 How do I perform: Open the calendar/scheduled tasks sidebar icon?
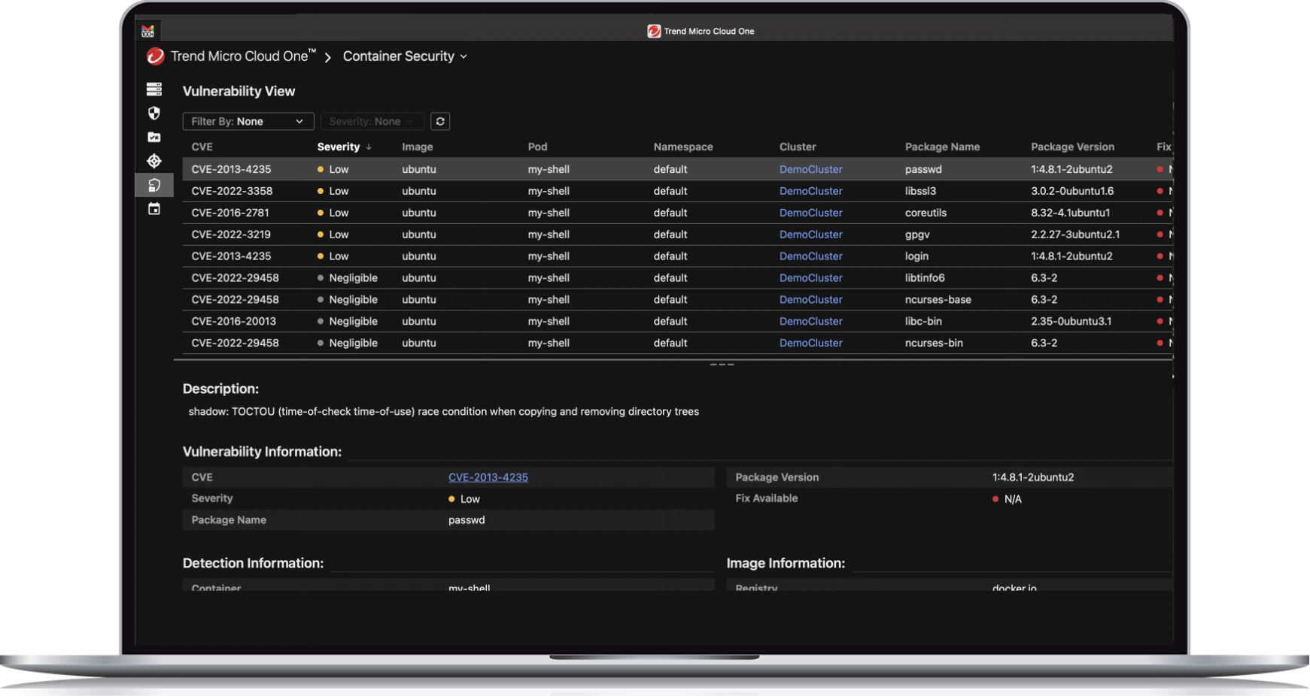click(154, 209)
